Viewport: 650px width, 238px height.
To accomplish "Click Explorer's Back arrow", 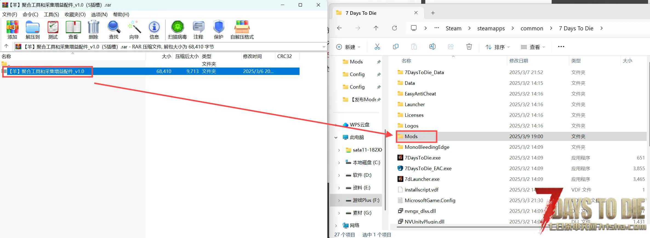I will click(x=339, y=28).
